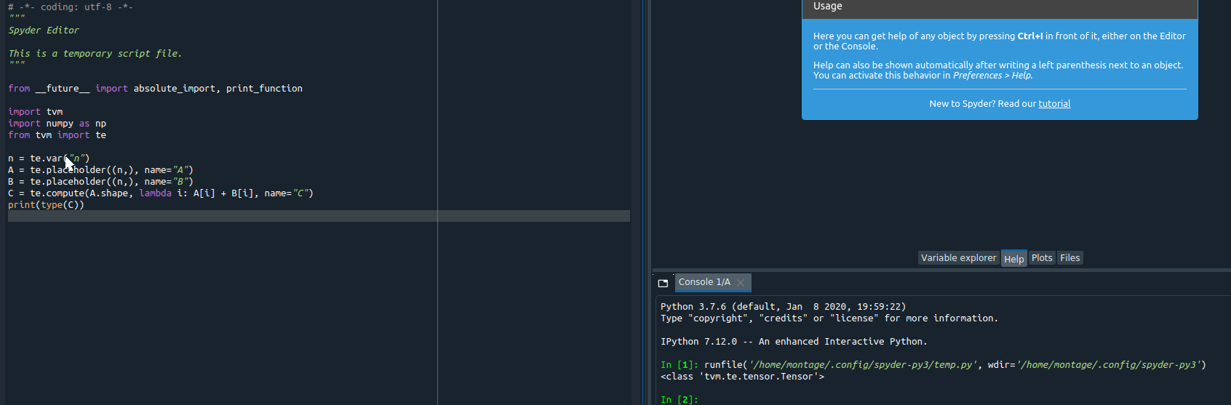This screenshot has height=405, width=1231.
Task: Click the 'C = te.compute' line
Action: (161, 193)
